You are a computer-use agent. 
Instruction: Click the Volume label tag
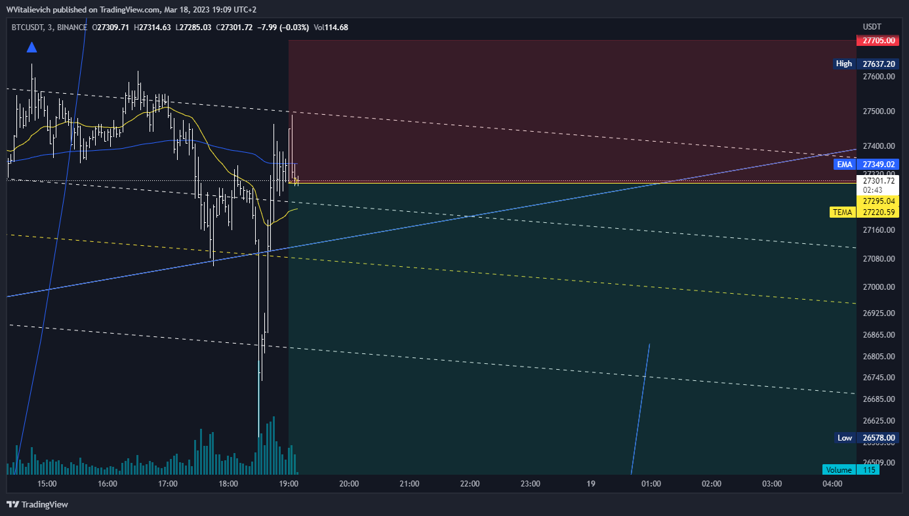coord(839,469)
